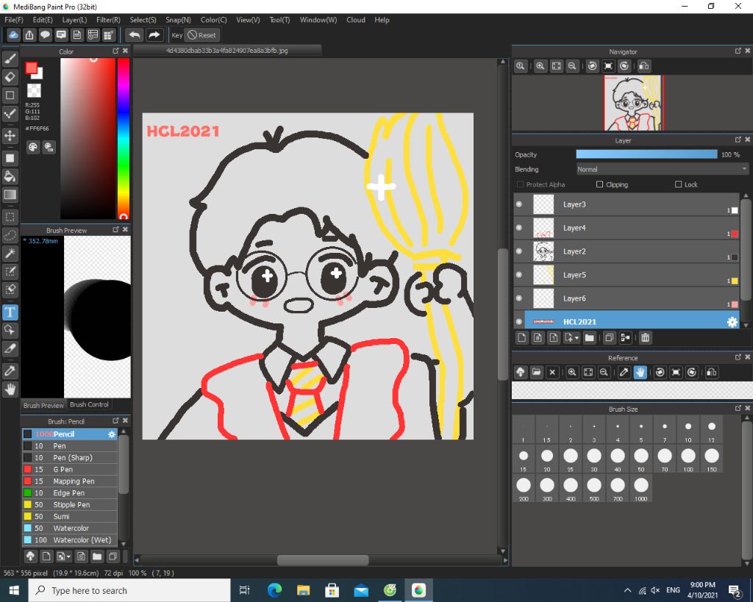
Task: Expand the add brush dropdown arrow
Action: pos(69,557)
